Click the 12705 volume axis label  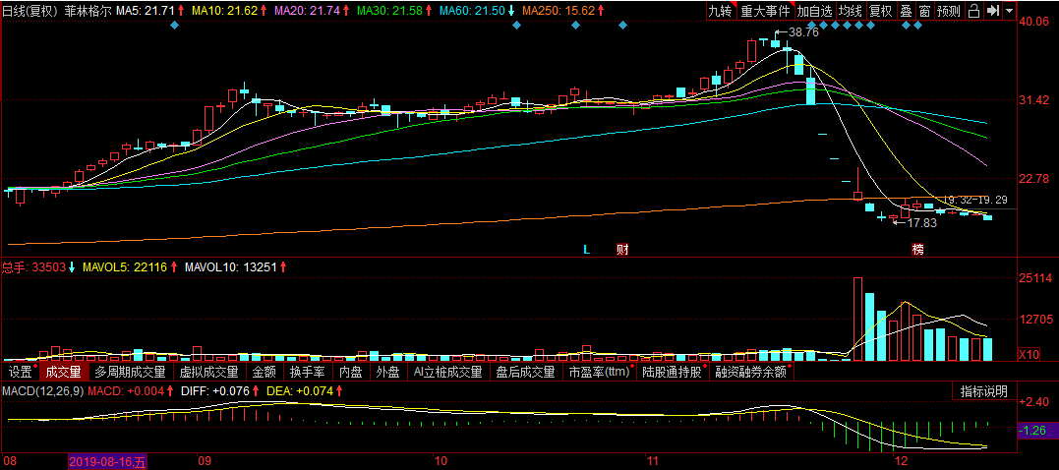tap(1034, 319)
